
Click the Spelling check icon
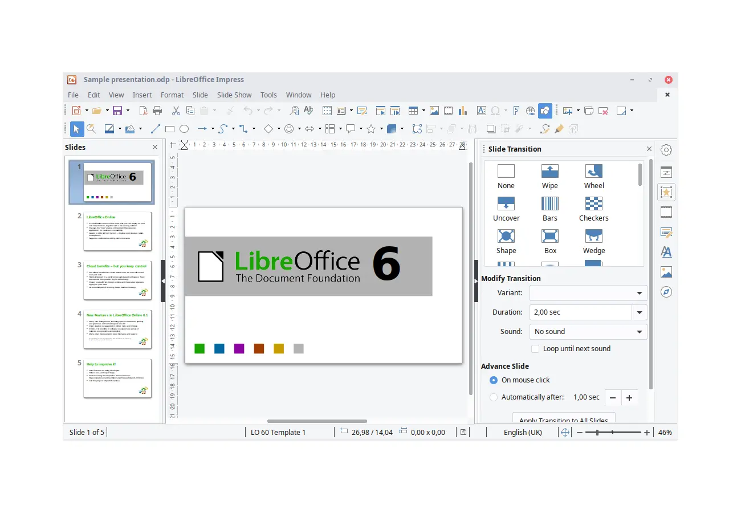click(x=308, y=111)
